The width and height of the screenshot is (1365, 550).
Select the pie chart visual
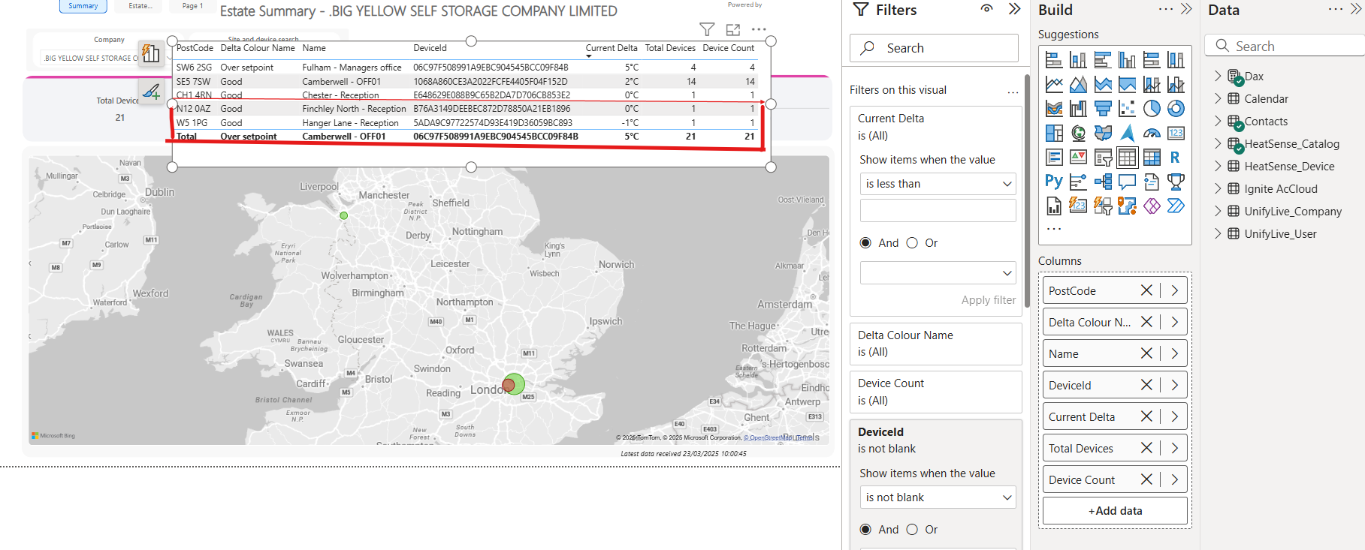[1152, 109]
